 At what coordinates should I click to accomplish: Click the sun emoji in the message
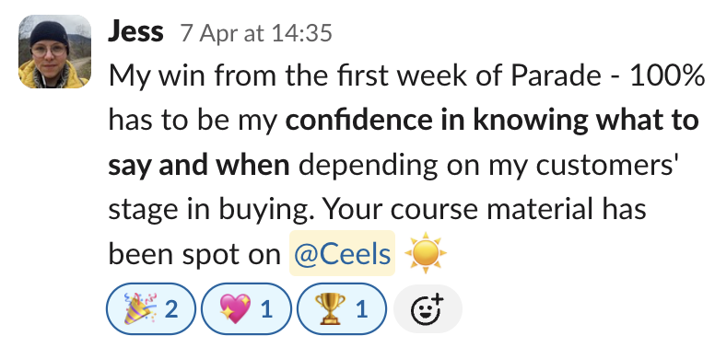pos(425,253)
